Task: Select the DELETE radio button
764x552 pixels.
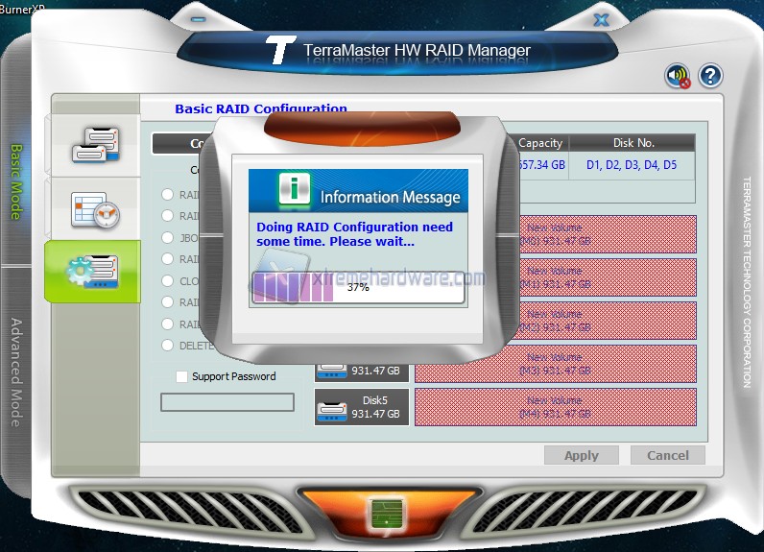Action: tap(168, 345)
